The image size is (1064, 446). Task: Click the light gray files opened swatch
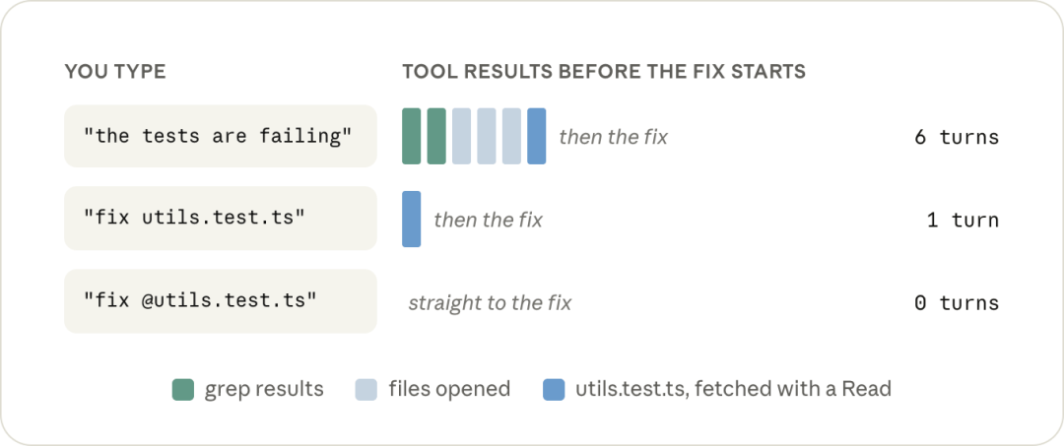point(366,389)
